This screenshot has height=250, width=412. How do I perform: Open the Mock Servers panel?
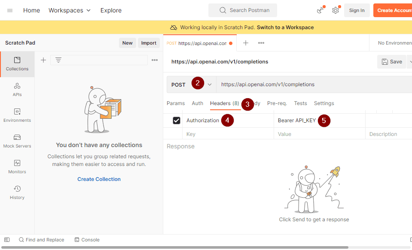point(17,141)
